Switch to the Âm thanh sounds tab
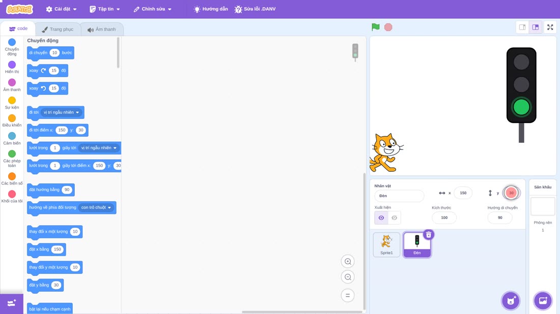The width and height of the screenshot is (560, 314). [x=102, y=29]
